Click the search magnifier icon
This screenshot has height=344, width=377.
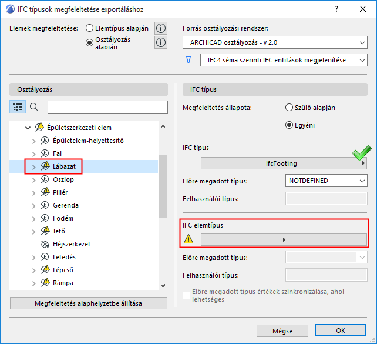33,106
